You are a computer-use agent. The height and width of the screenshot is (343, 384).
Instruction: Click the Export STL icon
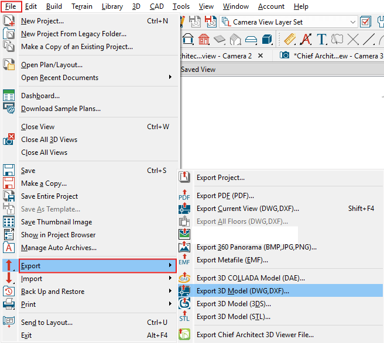pos(184,316)
